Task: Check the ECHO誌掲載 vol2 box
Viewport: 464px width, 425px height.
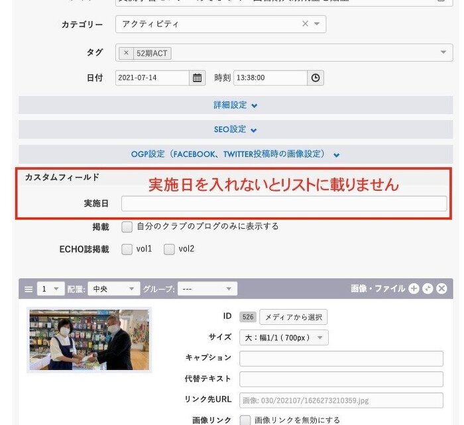Action: (169, 249)
